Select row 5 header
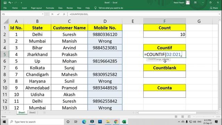 tap(5, 55)
